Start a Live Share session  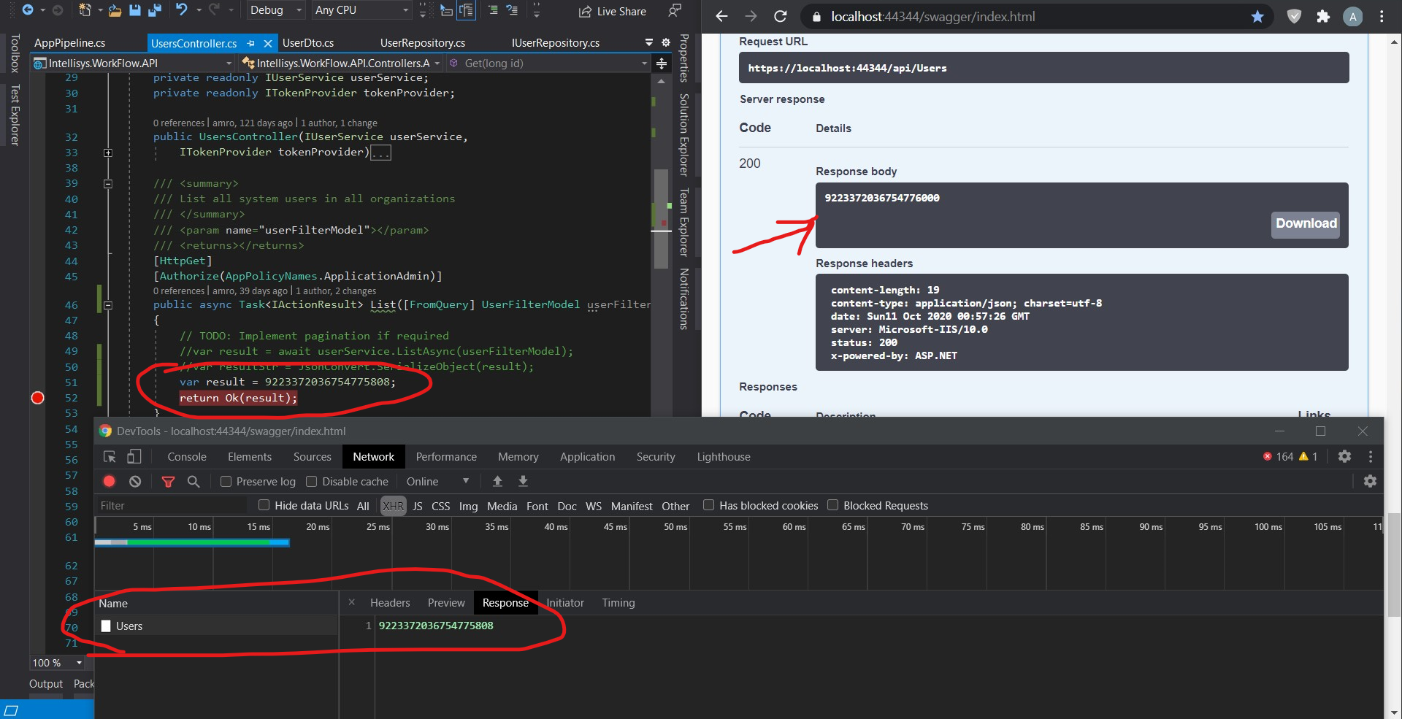pyautogui.click(x=613, y=11)
